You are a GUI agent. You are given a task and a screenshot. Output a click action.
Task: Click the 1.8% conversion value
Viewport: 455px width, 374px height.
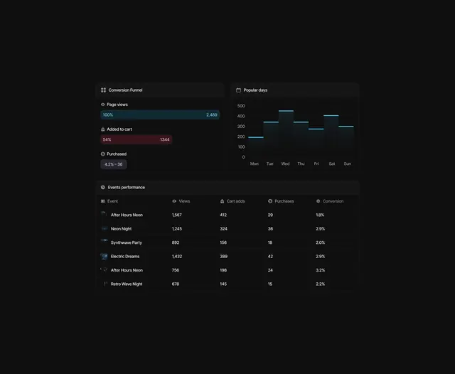tap(320, 215)
